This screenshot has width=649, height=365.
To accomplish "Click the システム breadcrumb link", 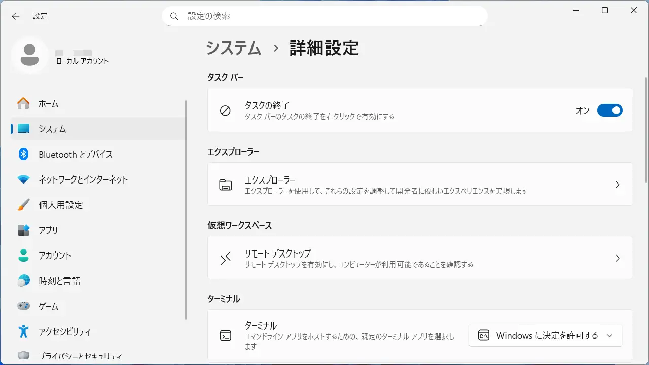I will [x=233, y=48].
